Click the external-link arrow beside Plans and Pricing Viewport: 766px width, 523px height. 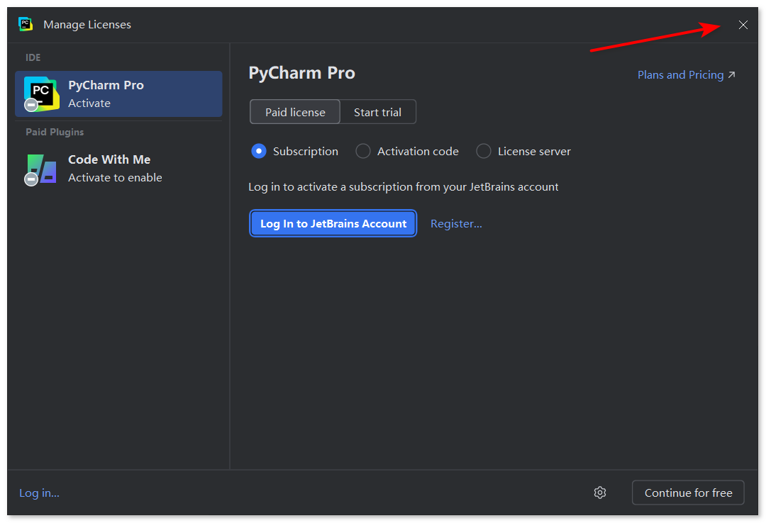pyautogui.click(x=731, y=74)
